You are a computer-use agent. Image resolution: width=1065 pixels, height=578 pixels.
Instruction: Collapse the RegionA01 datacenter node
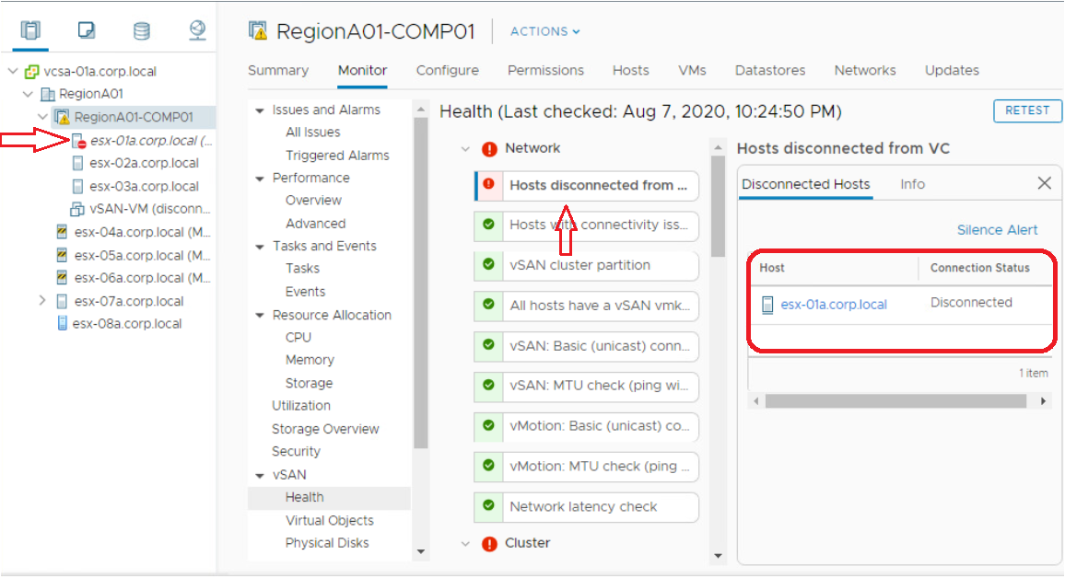[28, 94]
